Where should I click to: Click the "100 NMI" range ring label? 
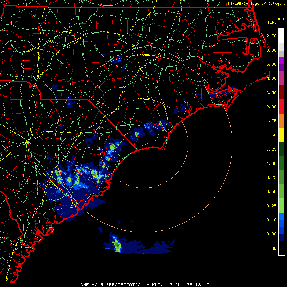pyautogui.click(x=143, y=55)
